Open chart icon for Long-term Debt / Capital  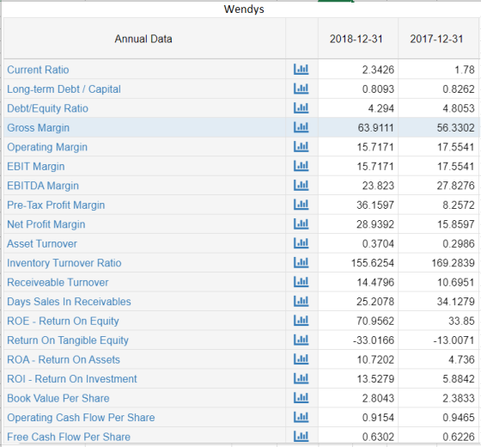[x=301, y=89]
